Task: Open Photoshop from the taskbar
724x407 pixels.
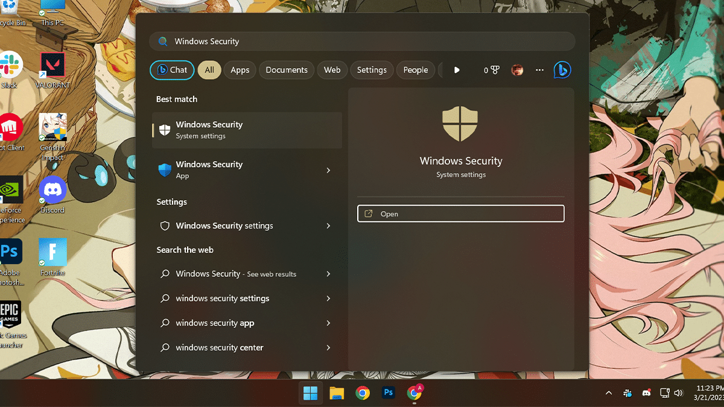Action: (389, 393)
